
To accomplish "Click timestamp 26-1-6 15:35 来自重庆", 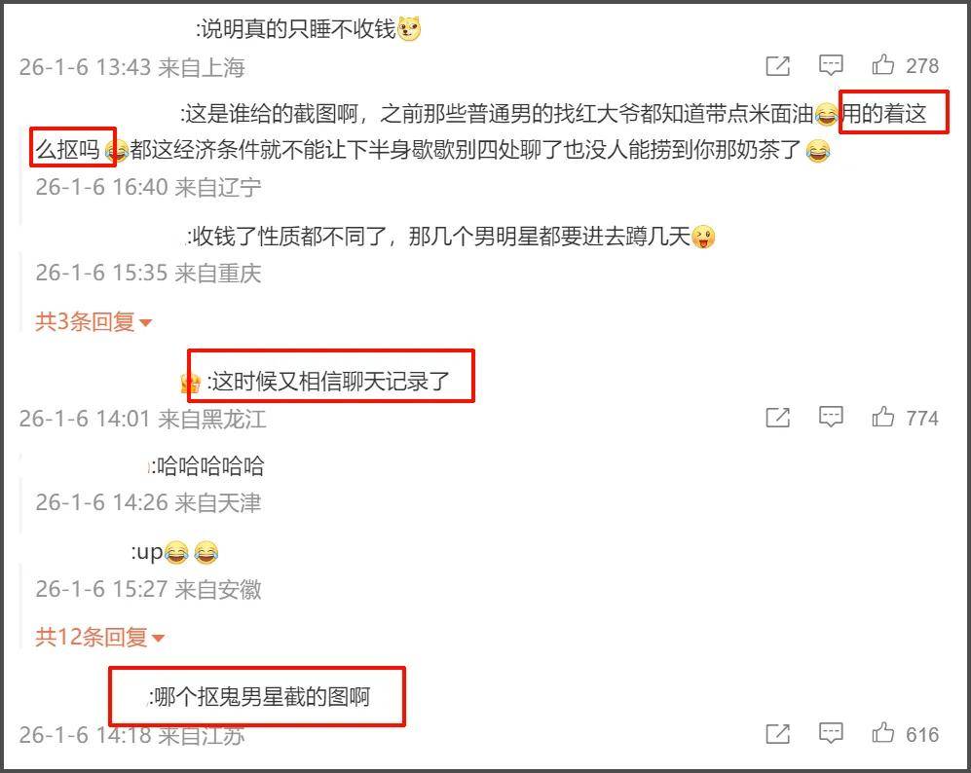I will coord(148,273).
